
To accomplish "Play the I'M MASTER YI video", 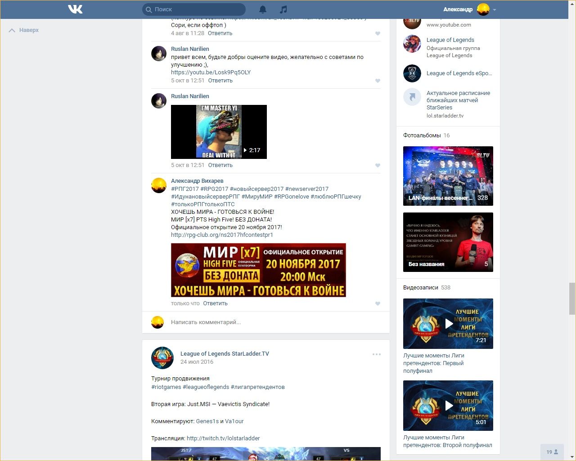I will [x=219, y=132].
